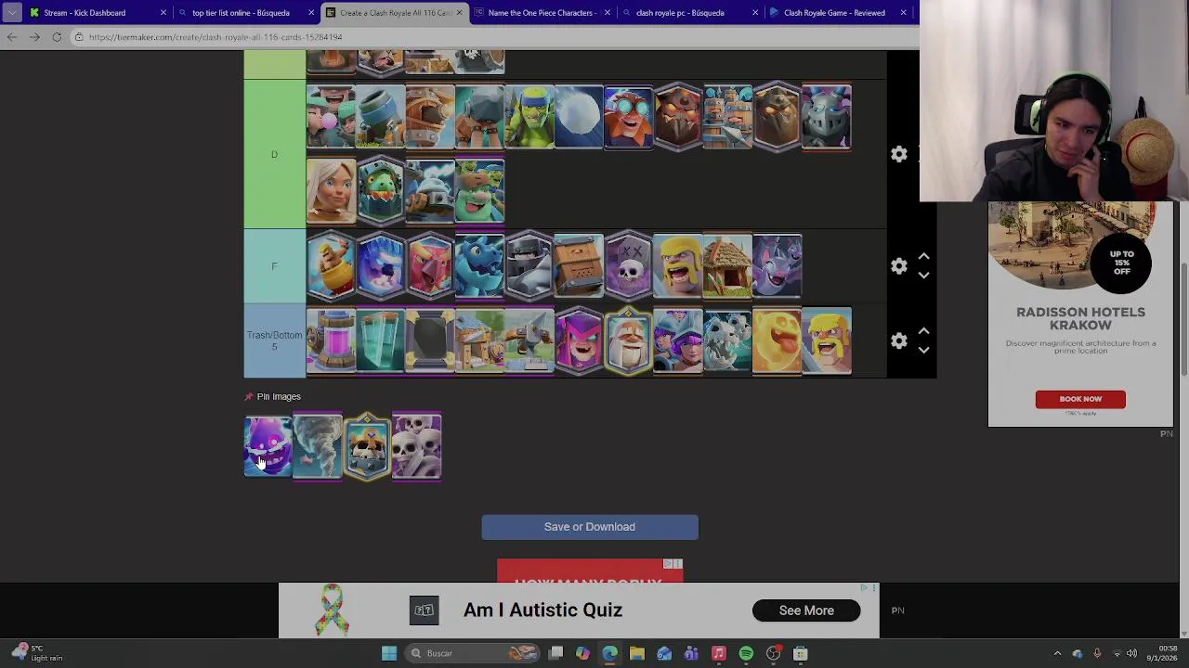This screenshot has width=1189, height=668.
Task: Click the D tier label
Action: [274, 154]
